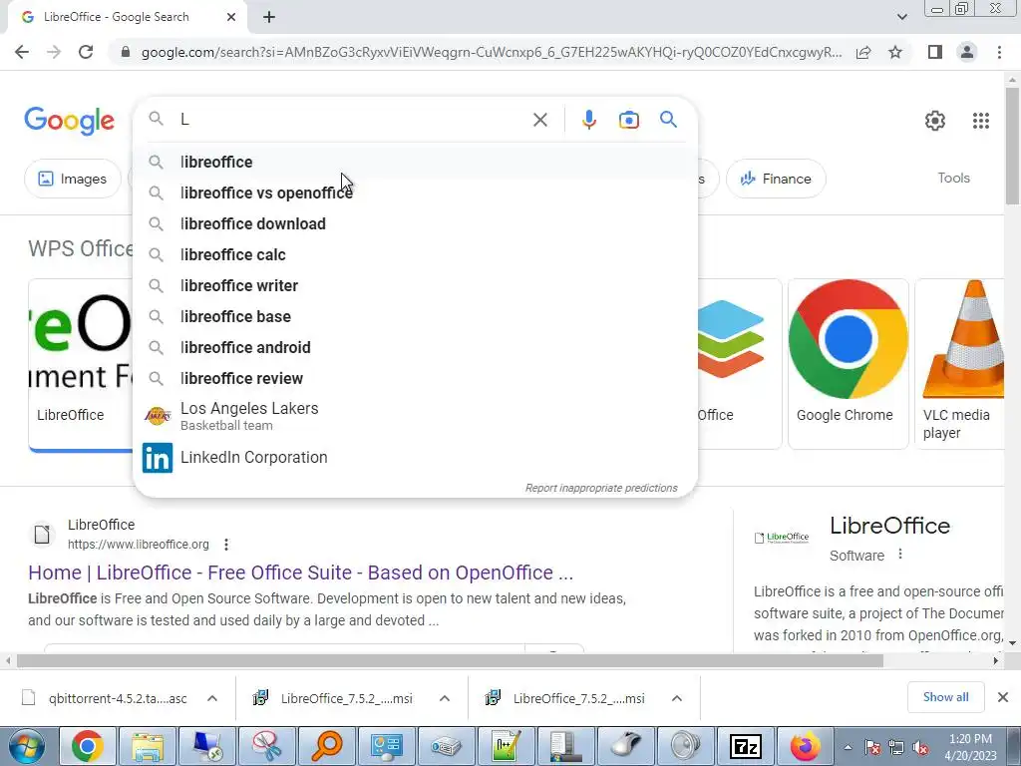1021x766 pixels.
Task: Open the Google apps grid
Action: [981, 121]
